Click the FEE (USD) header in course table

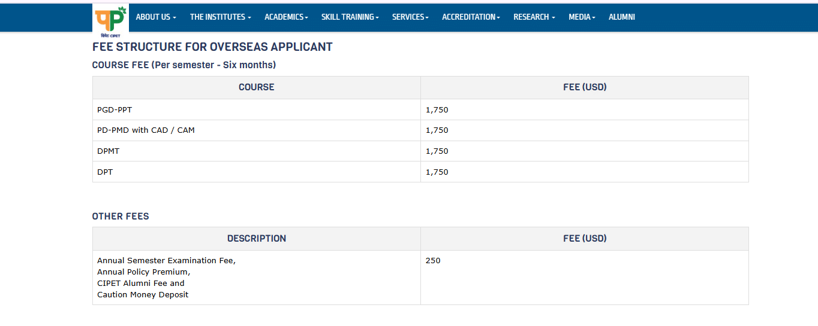click(585, 87)
